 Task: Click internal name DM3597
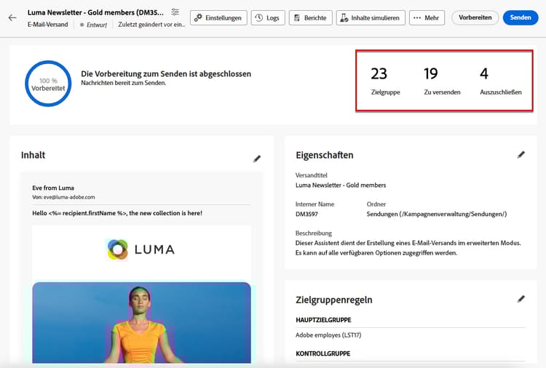(306, 214)
